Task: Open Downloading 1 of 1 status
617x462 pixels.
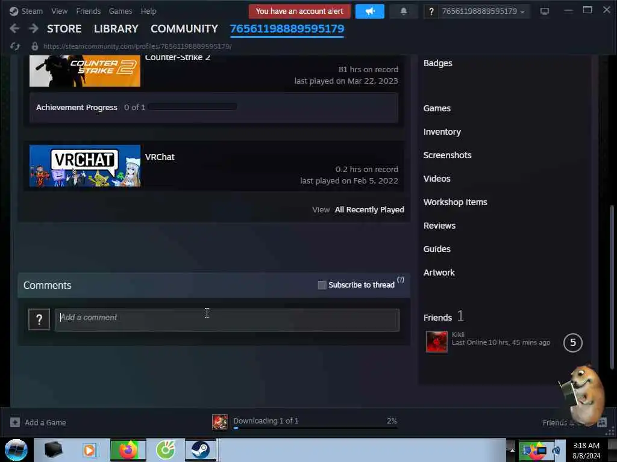Action: 266,420
